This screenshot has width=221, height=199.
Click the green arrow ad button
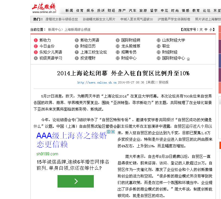[x=76, y=181]
